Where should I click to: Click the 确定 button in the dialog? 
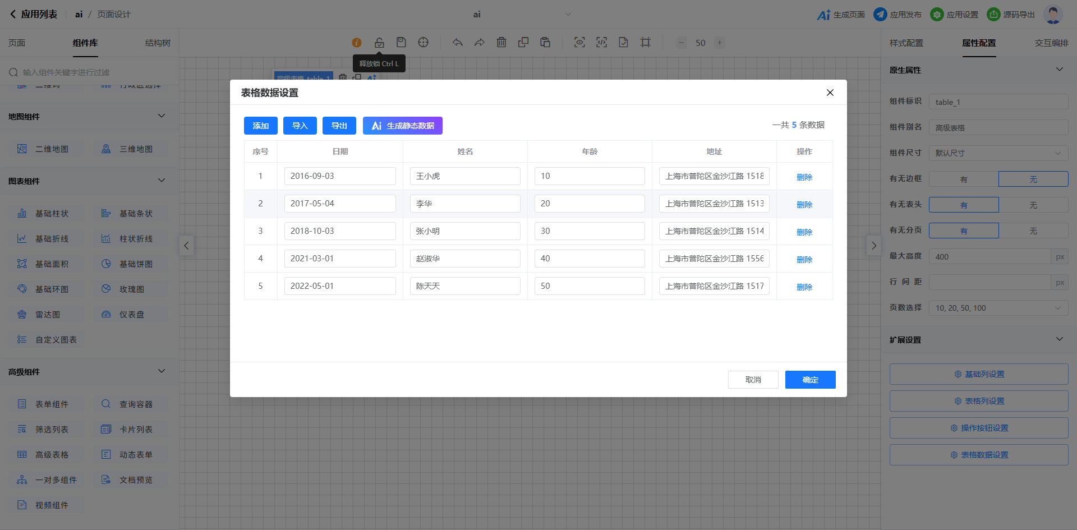(x=810, y=380)
